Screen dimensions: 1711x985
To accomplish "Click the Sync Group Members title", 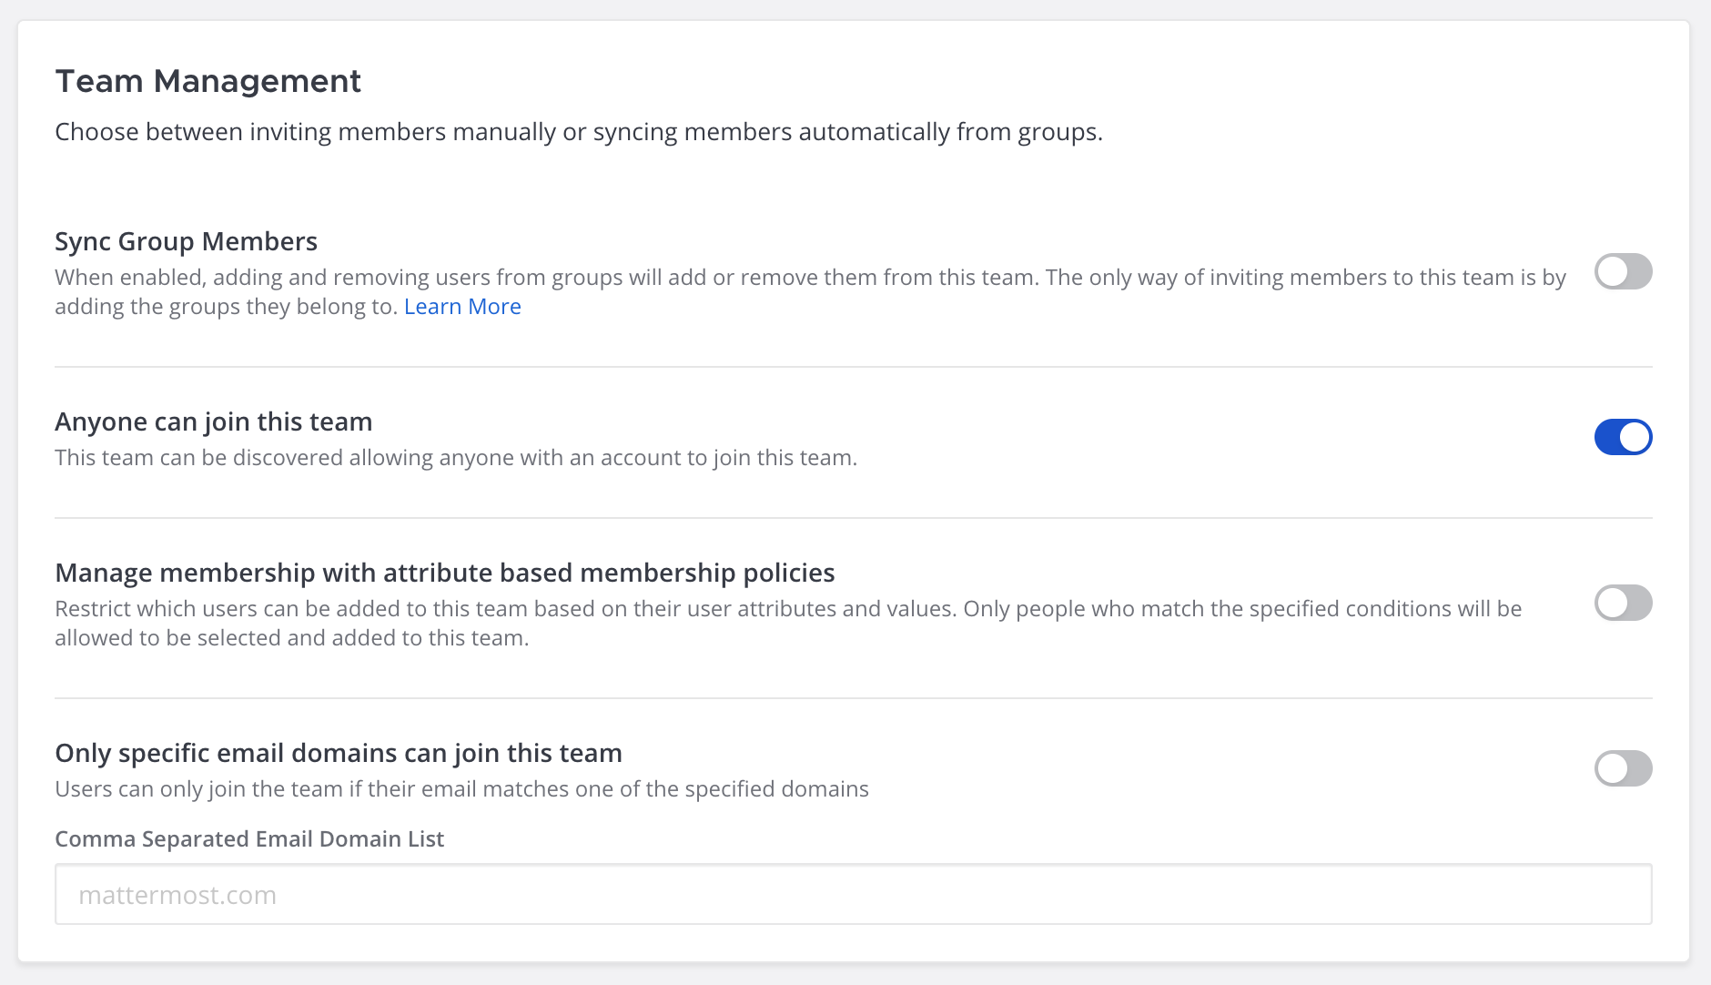I will coord(186,241).
